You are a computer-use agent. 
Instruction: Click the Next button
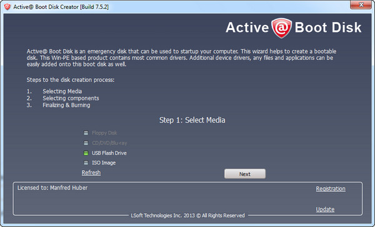click(245, 174)
